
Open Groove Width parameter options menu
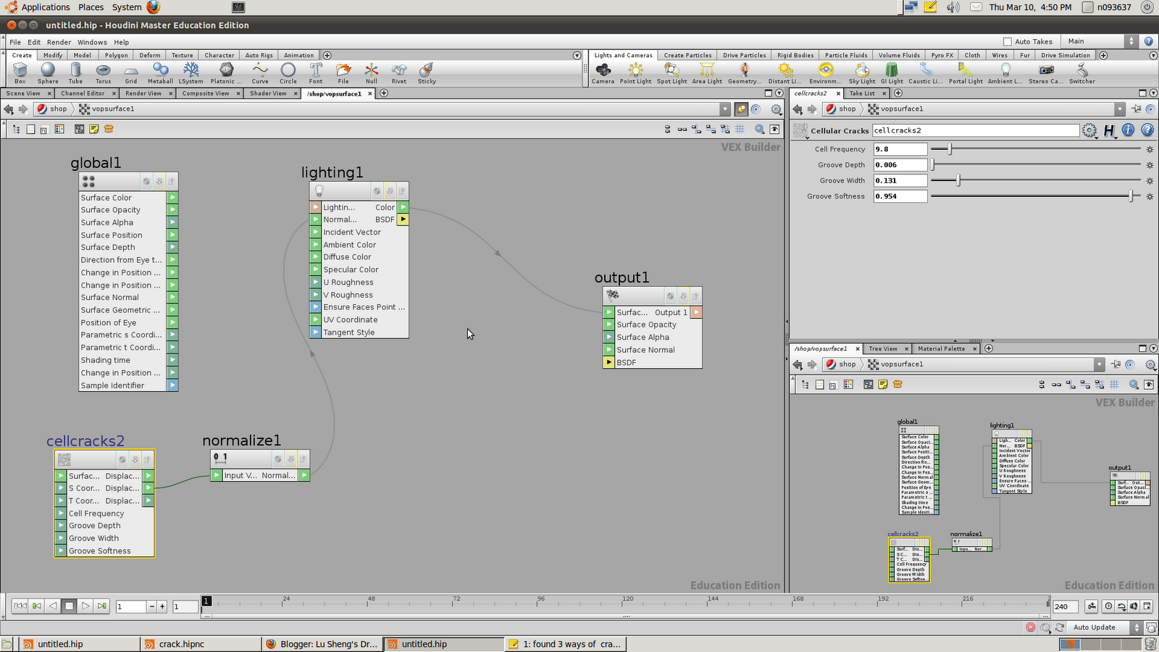click(1150, 180)
